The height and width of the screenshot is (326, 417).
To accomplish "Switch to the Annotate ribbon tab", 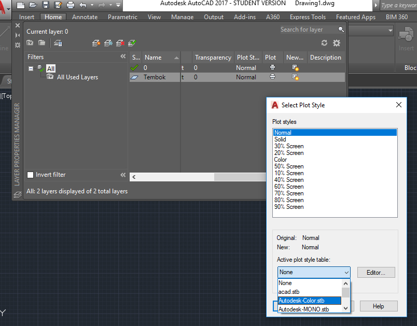I will [85, 17].
